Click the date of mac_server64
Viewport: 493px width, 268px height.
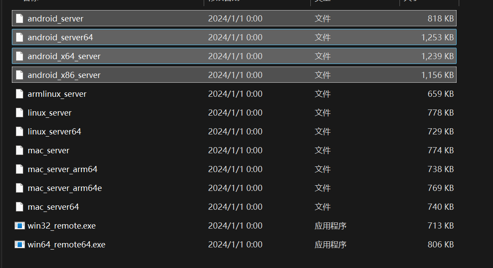pos(235,207)
